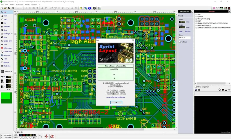Click OK in the Info dialog
This screenshot has height=139, width=231.
pos(116,103)
